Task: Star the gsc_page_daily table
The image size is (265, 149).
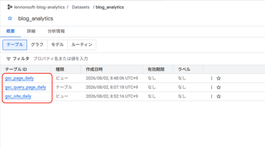Action: pos(219,78)
